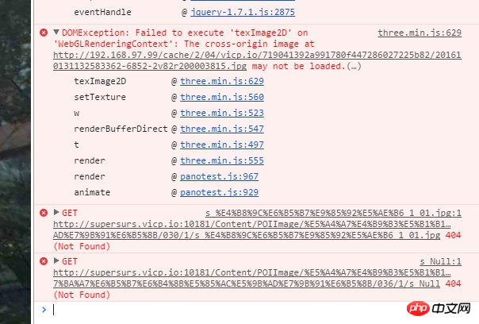Expand the first GET 404 error entry

pos(56,213)
